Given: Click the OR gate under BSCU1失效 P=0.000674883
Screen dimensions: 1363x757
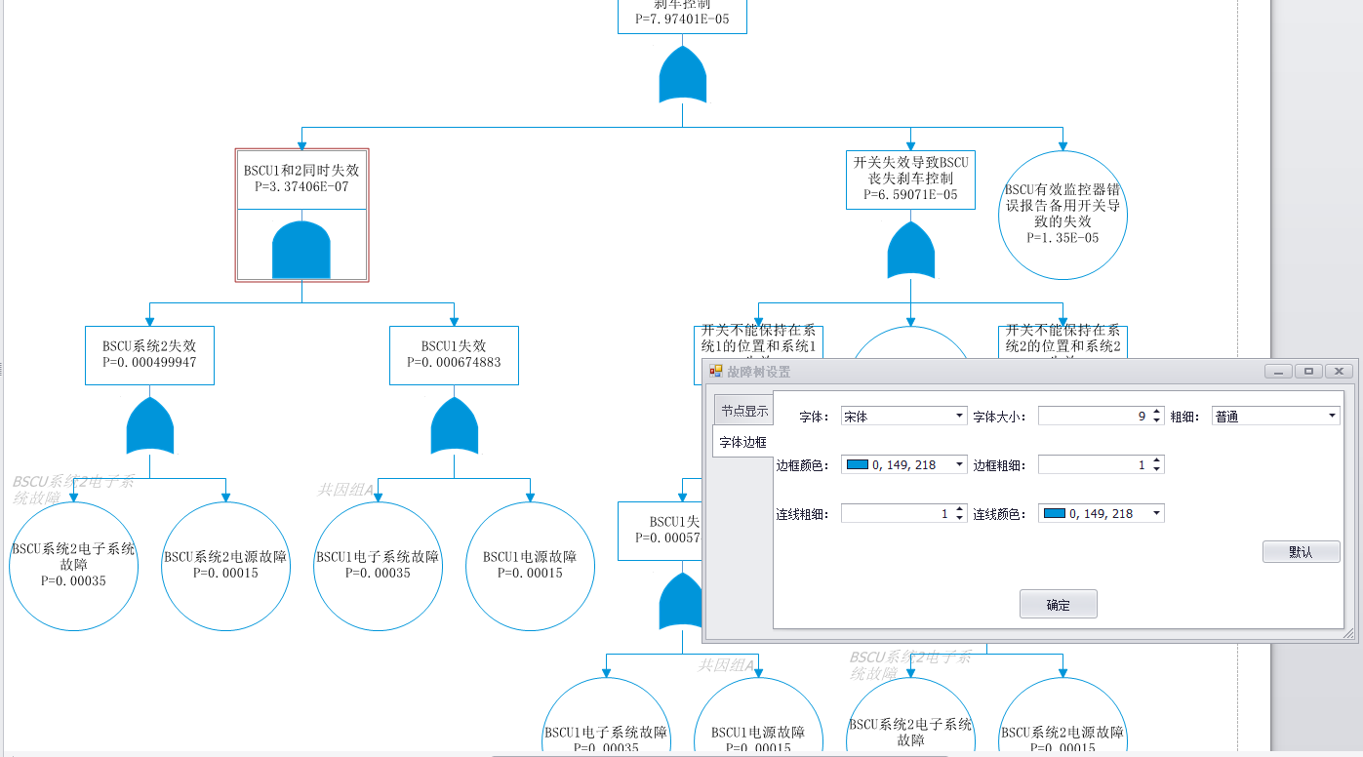Looking at the screenshot, I should click(455, 425).
